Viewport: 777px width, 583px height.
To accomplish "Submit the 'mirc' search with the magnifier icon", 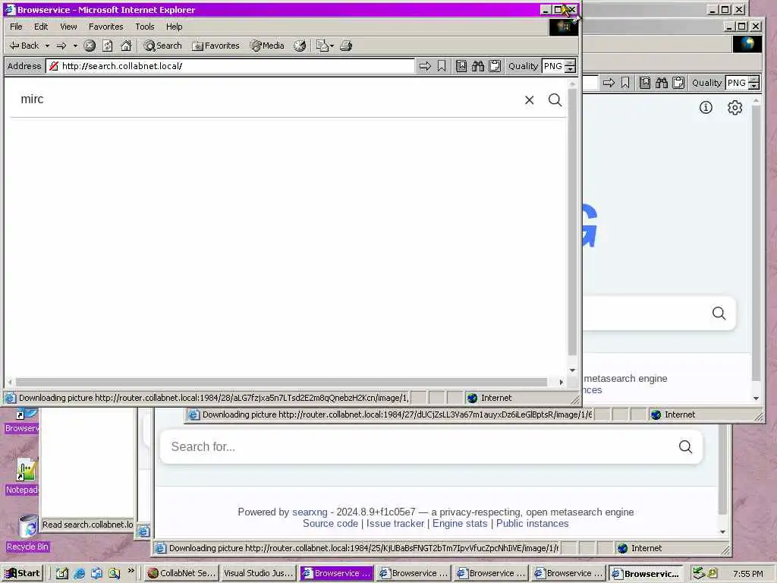I will [555, 100].
